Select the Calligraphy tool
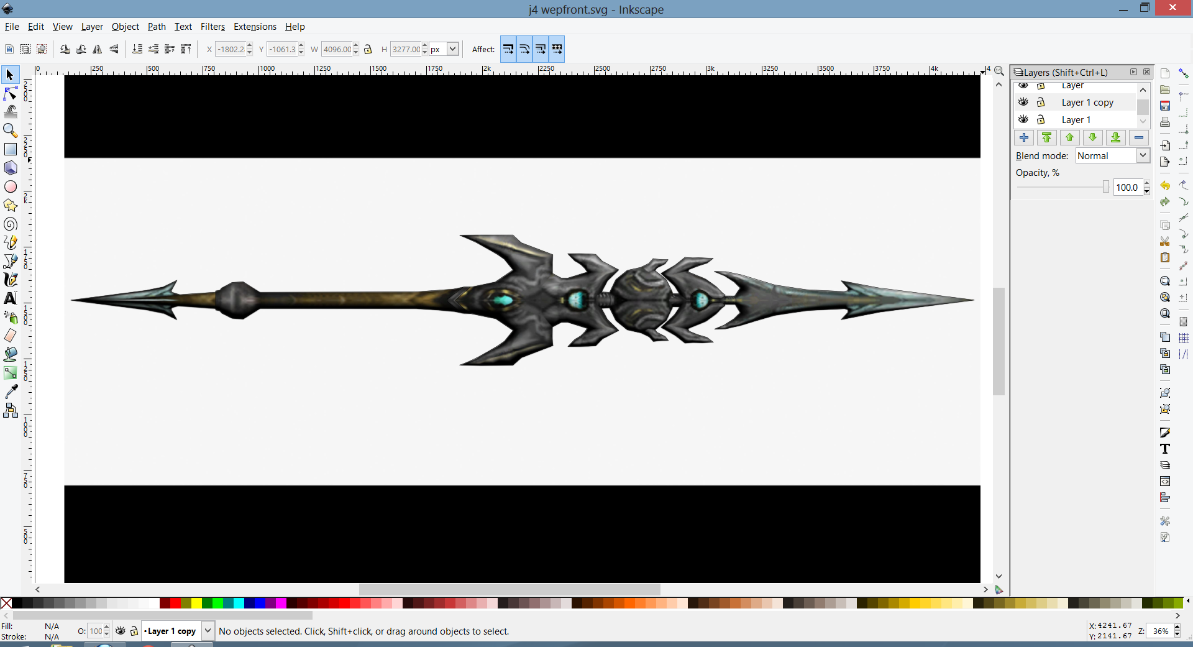The image size is (1193, 647). pyautogui.click(x=10, y=280)
